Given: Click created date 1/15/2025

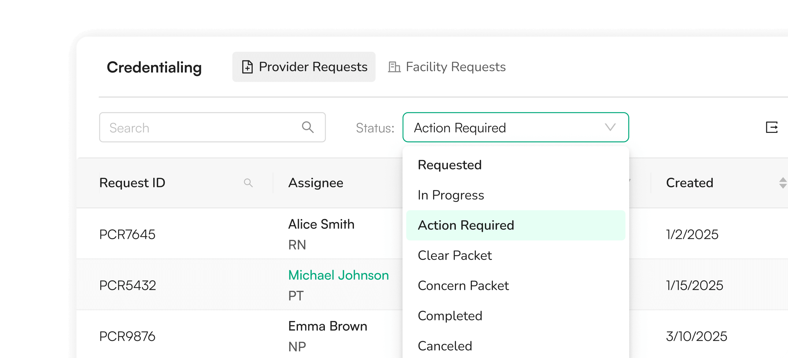Looking at the screenshot, I should (694, 286).
